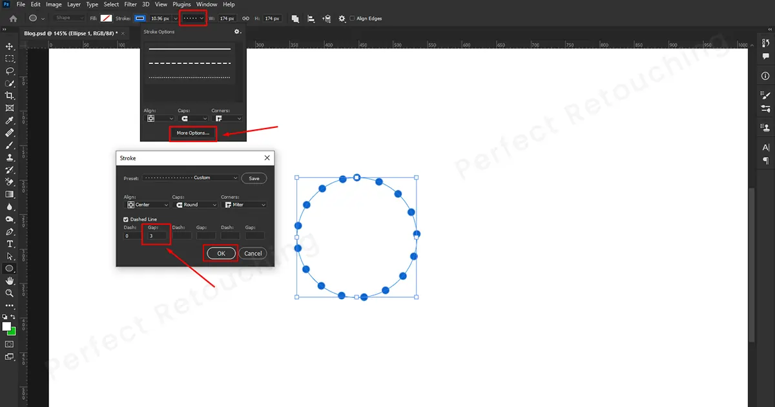Image resolution: width=775 pixels, height=407 pixels.
Task: Toggle the width-height link icon
Action: 245,19
